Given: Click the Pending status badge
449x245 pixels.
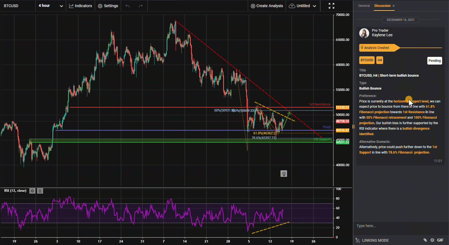Looking at the screenshot, I should (435, 61).
